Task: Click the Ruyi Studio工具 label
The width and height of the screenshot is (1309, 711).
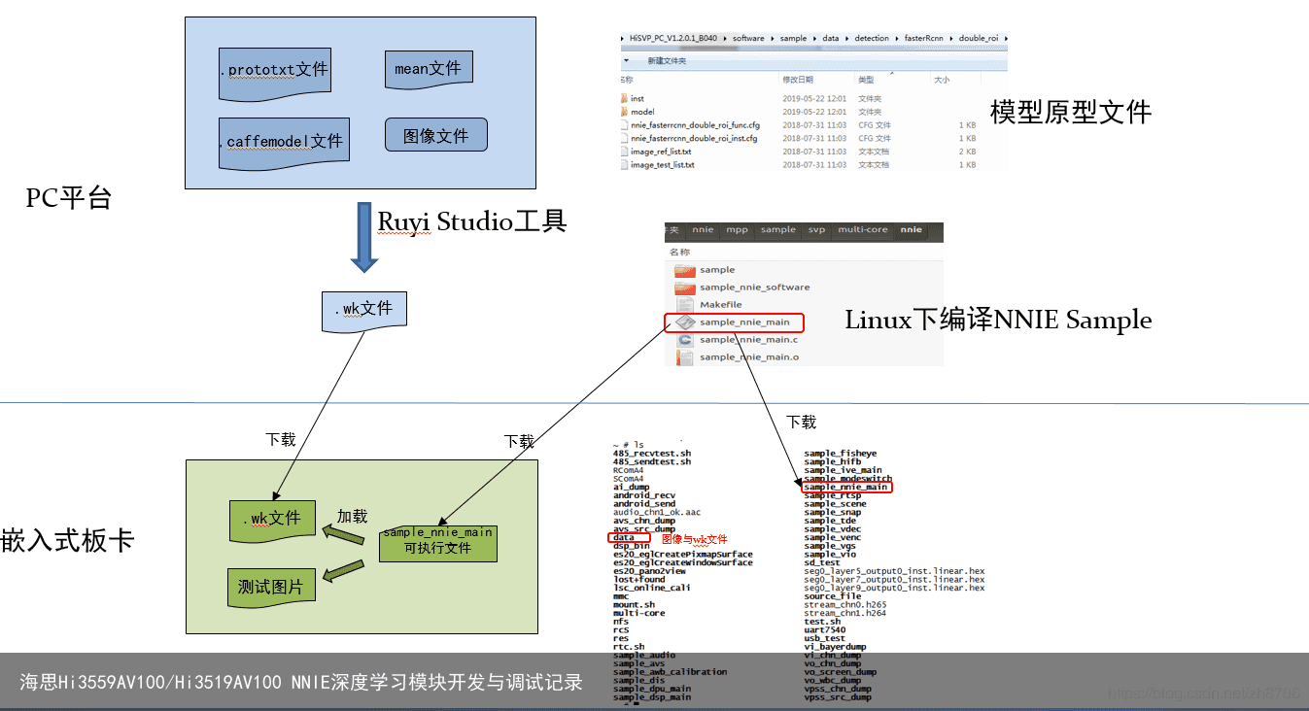Action: point(471,221)
